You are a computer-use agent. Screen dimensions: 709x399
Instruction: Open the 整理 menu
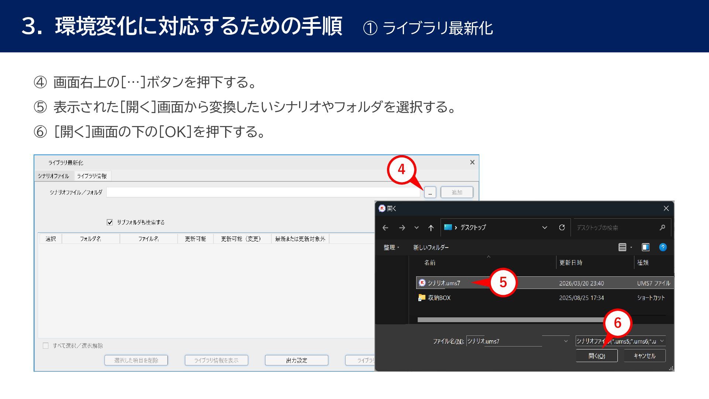[x=391, y=248]
